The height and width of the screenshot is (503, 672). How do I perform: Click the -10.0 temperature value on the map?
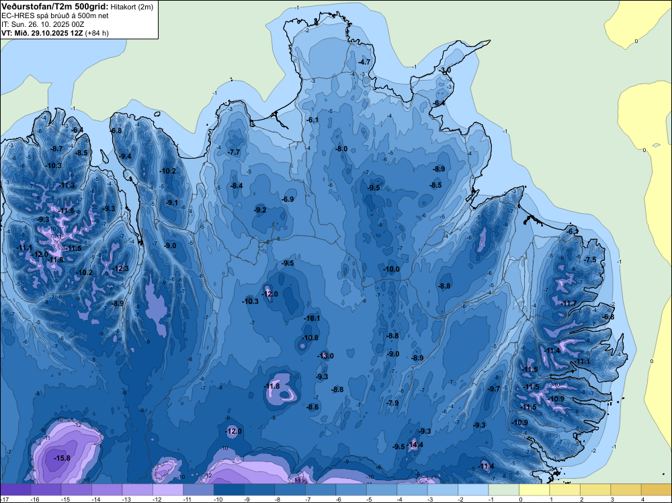(391, 269)
